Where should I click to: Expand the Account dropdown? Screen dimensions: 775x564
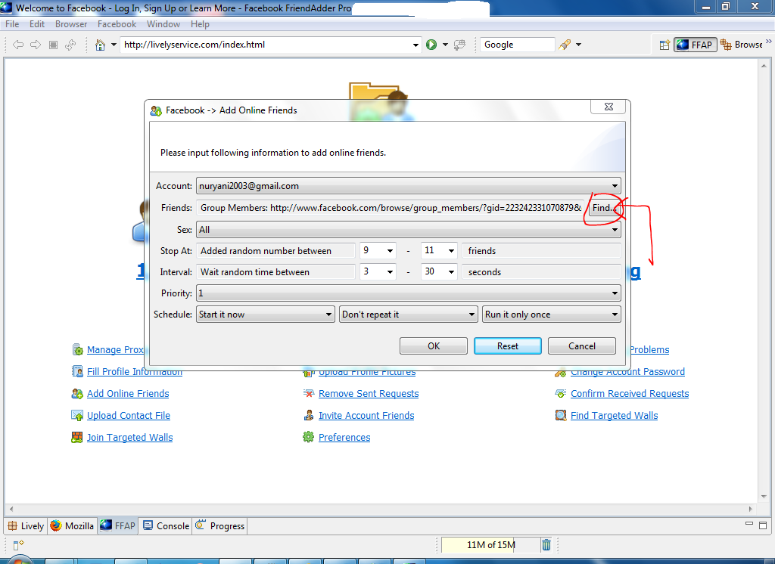coord(408,186)
